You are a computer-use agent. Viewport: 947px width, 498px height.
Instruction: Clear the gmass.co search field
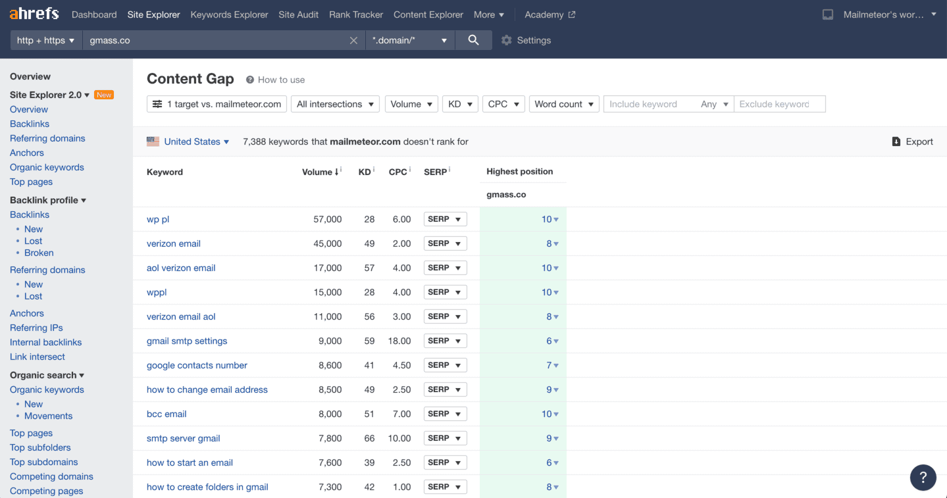353,40
